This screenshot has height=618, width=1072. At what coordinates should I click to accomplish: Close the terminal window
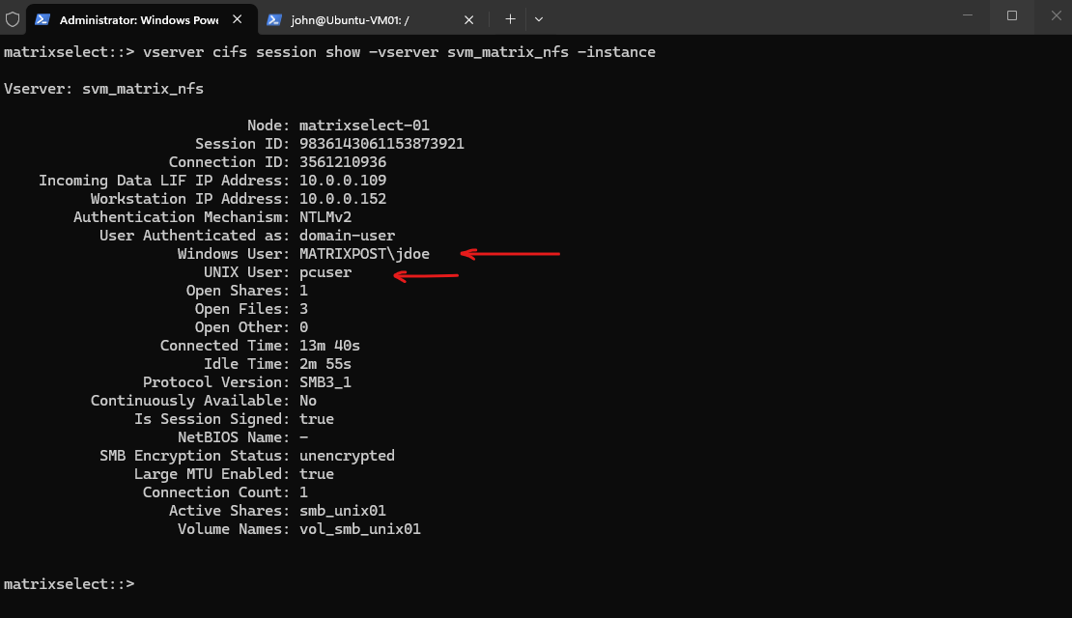1056,15
